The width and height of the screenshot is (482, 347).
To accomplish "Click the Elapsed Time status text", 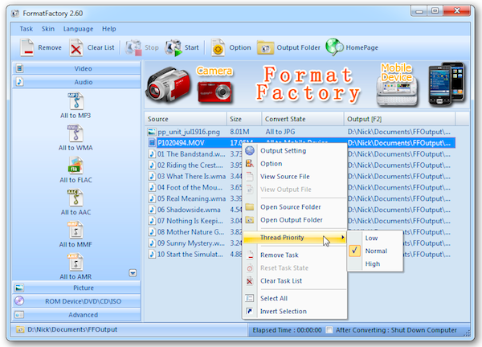I will (x=287, y=330).
